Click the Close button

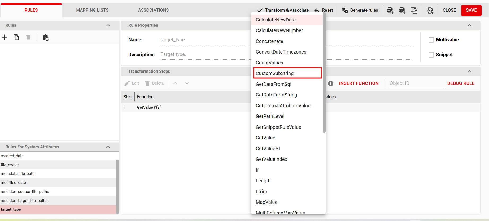[449, 10]
